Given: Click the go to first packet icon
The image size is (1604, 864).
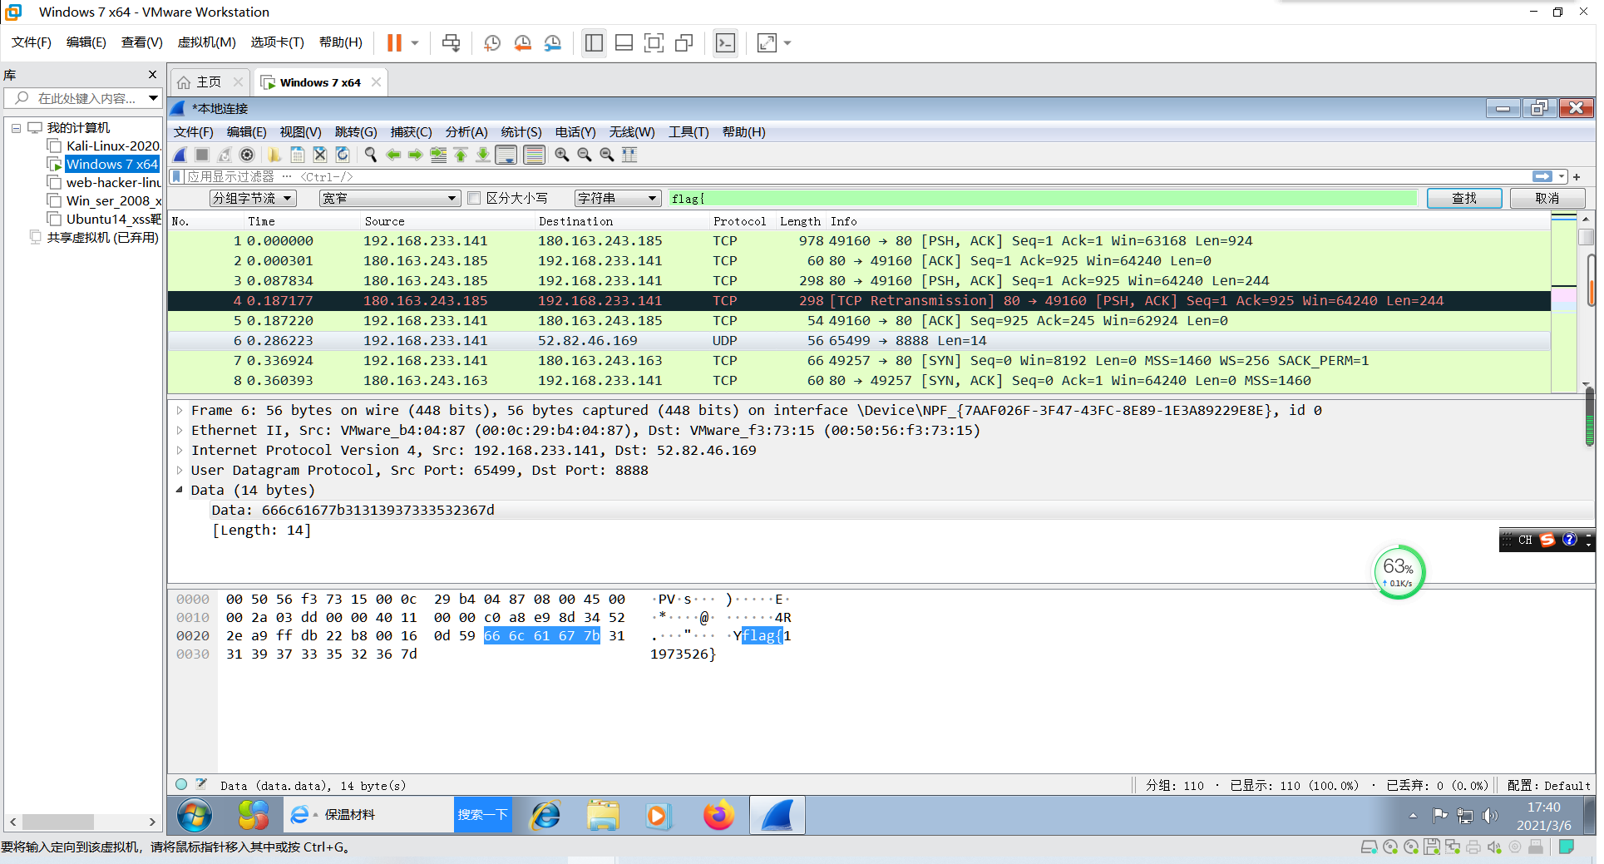Looking at the screenshot, I should [461, 155].
